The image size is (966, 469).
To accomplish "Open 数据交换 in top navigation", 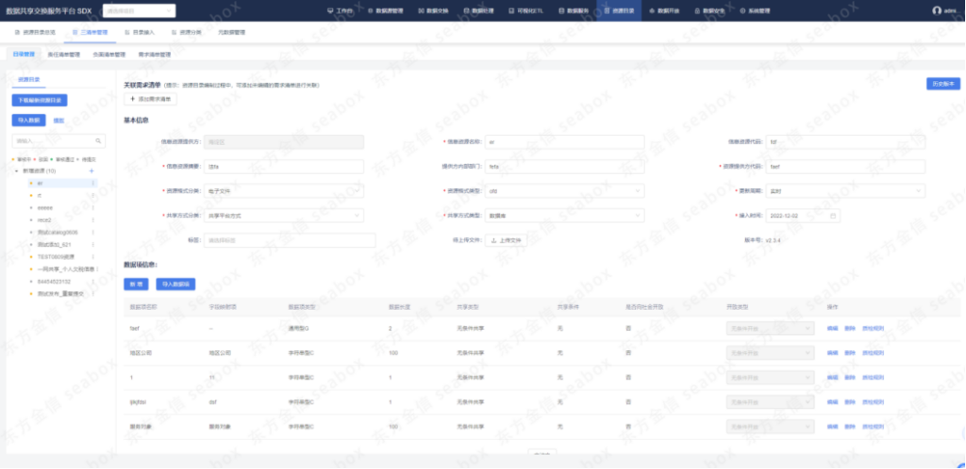I will coord(433,10).
